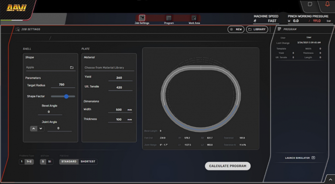Switch to the Work Area tab
This screenshot has width=335, height=184.
194,18
